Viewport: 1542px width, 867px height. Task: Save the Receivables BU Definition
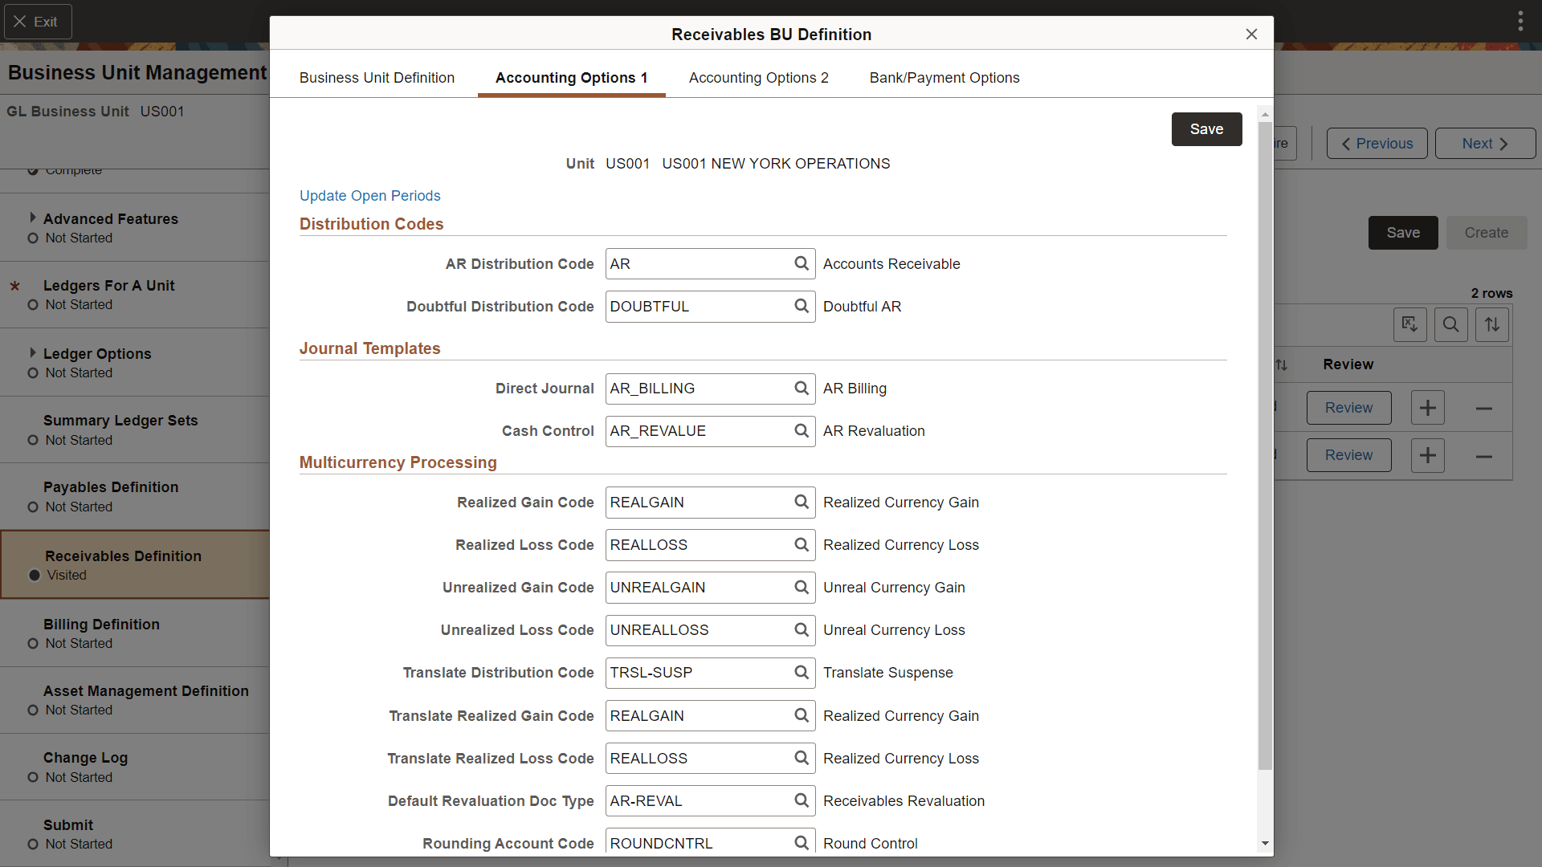[x=1206, y=128]
